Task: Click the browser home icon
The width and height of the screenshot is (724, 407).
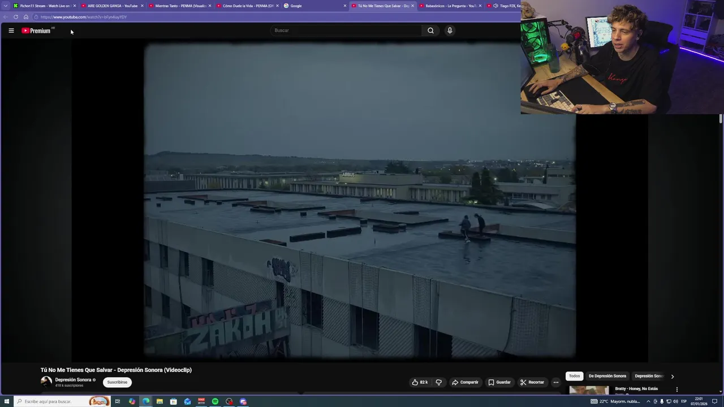Action: [26, 17]
